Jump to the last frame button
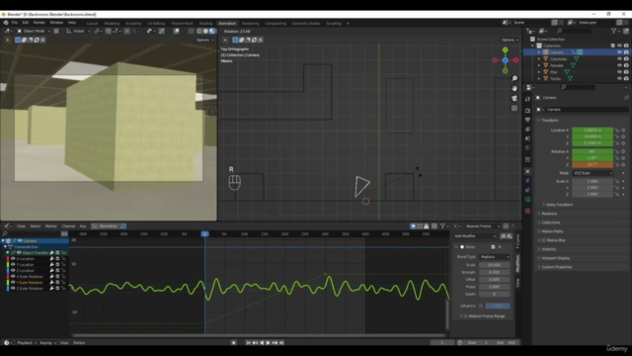Viewport: 632px width, 356px height. tap(281, 343)
